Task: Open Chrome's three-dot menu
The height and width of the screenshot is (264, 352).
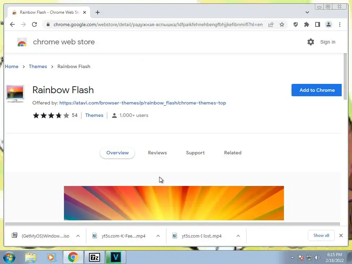Action: [340, 24]
